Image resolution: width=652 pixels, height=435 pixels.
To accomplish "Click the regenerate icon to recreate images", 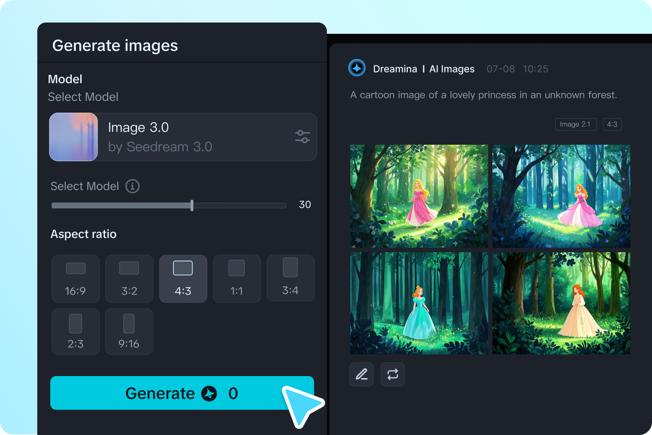I will point(392,374).
